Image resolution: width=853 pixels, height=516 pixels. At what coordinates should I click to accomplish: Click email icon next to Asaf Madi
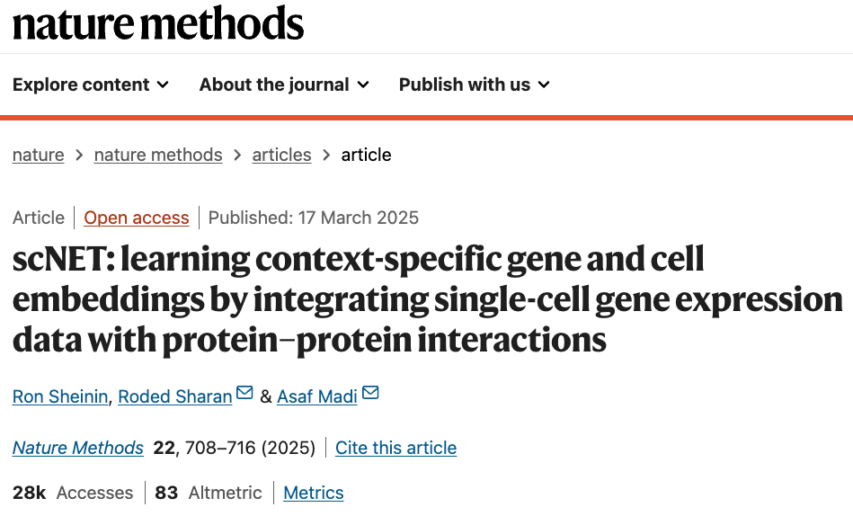[370, 393]
